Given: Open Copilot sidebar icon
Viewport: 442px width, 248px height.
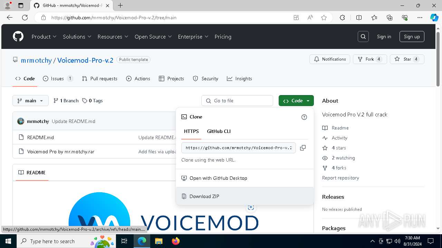Looking at the screenshot, I should point(434,18).
